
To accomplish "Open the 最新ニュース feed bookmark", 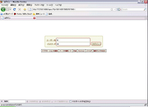I will tap(39, 14).
